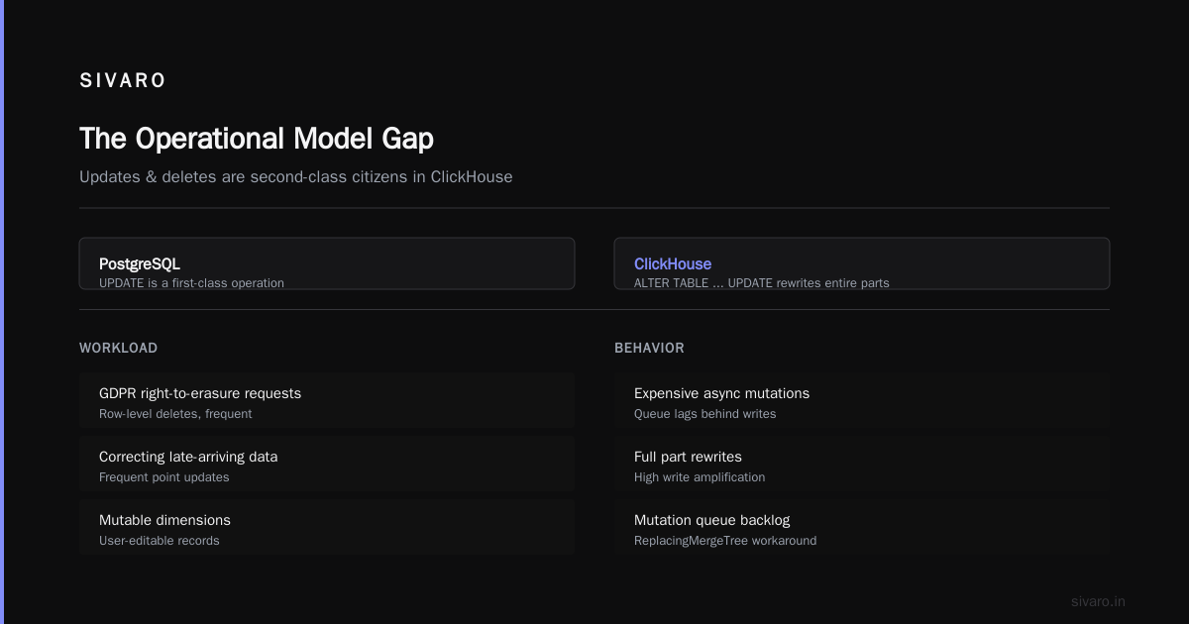1189x624 pixels.
Task: Select 'Correcting late-arriving data' row
Action: [x=327, y=464]
